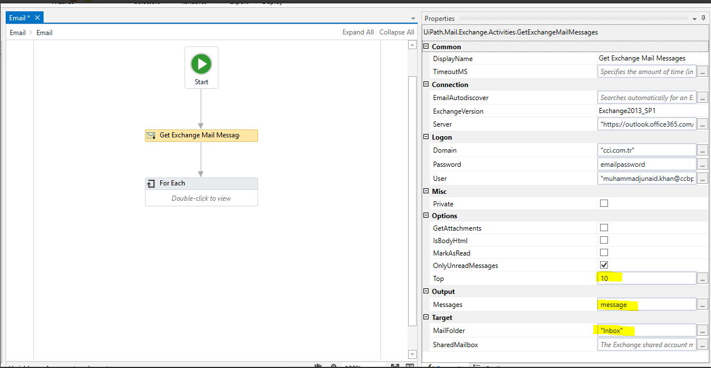
Task: Click the TimeoutMS input field
Action: point(646,72)
